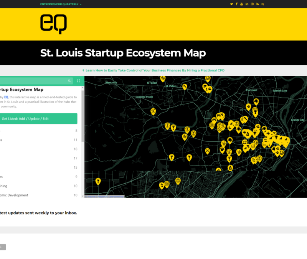This screenshot has height=259, width=307.
Task: Select the splat marker beside O'Fallon label
Action: click(x=163, y=79)
